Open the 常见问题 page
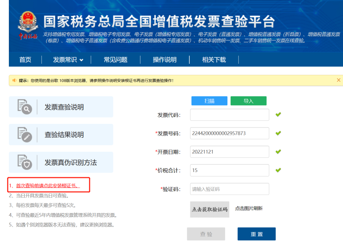 click(x=116, y=60)
